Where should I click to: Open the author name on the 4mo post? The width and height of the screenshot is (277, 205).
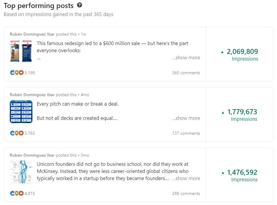[x=32, y=95]
